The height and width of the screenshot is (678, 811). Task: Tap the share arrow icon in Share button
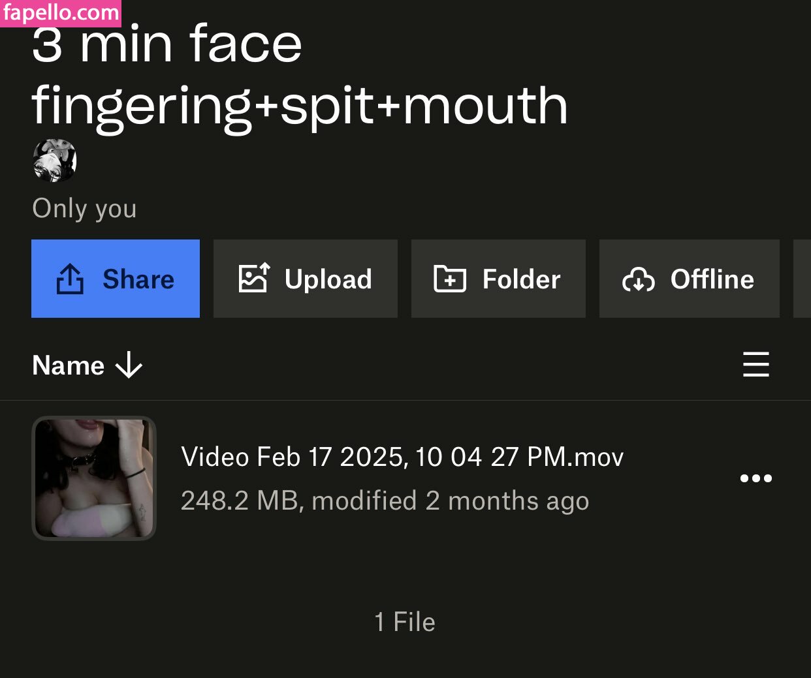coord(70,279)
